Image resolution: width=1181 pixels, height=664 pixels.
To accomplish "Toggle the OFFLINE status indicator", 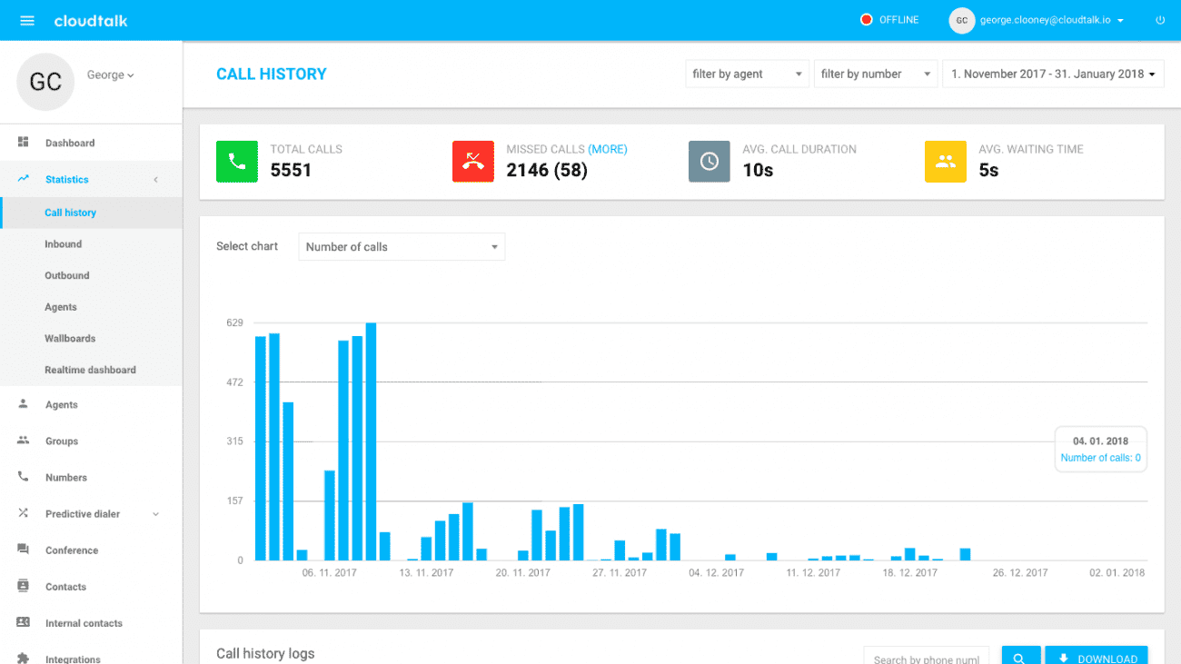I will 889,20.
